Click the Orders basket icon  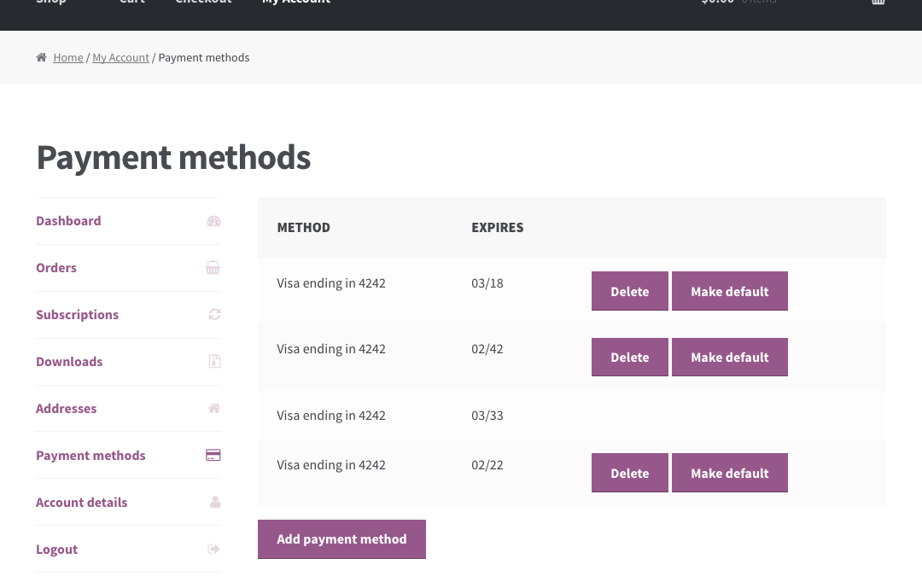[x=213, y=268]
